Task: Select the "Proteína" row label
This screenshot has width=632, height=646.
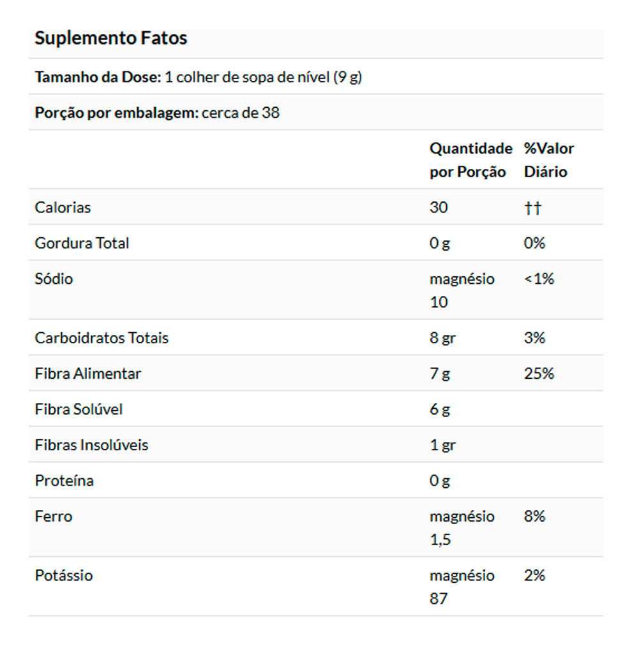Action: 64,480
